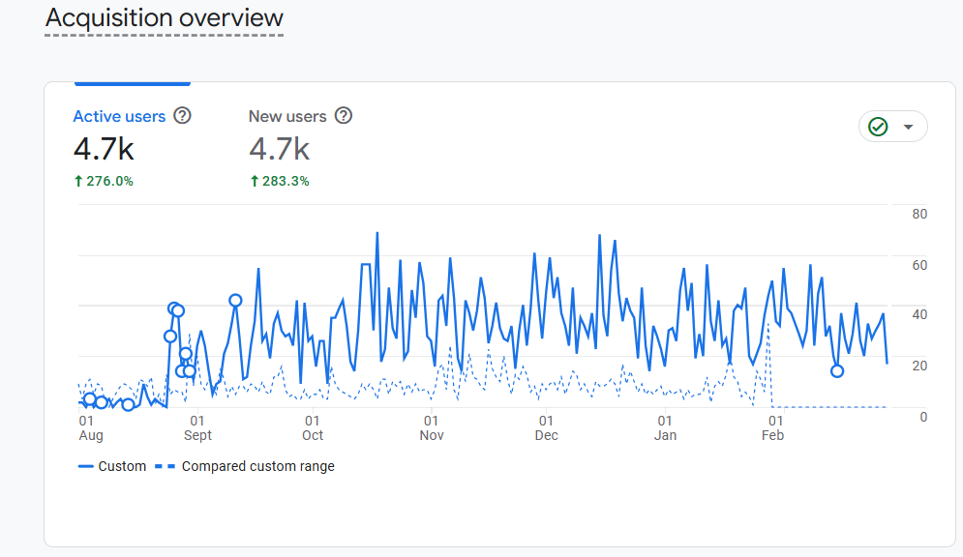The width and height of the screenshot is (963, 557).
Task: Toggle the solid Custom legend series
Action: tap(111, 466)
